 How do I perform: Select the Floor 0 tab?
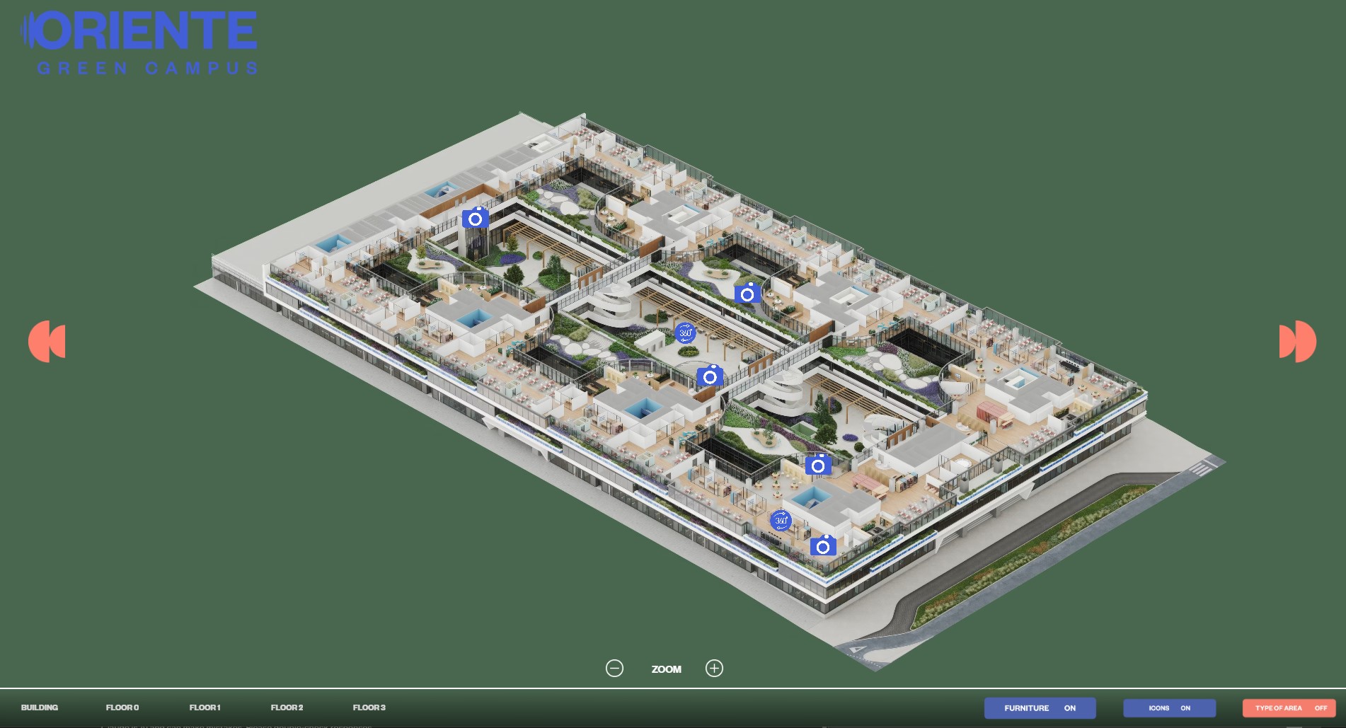point(122,707)
